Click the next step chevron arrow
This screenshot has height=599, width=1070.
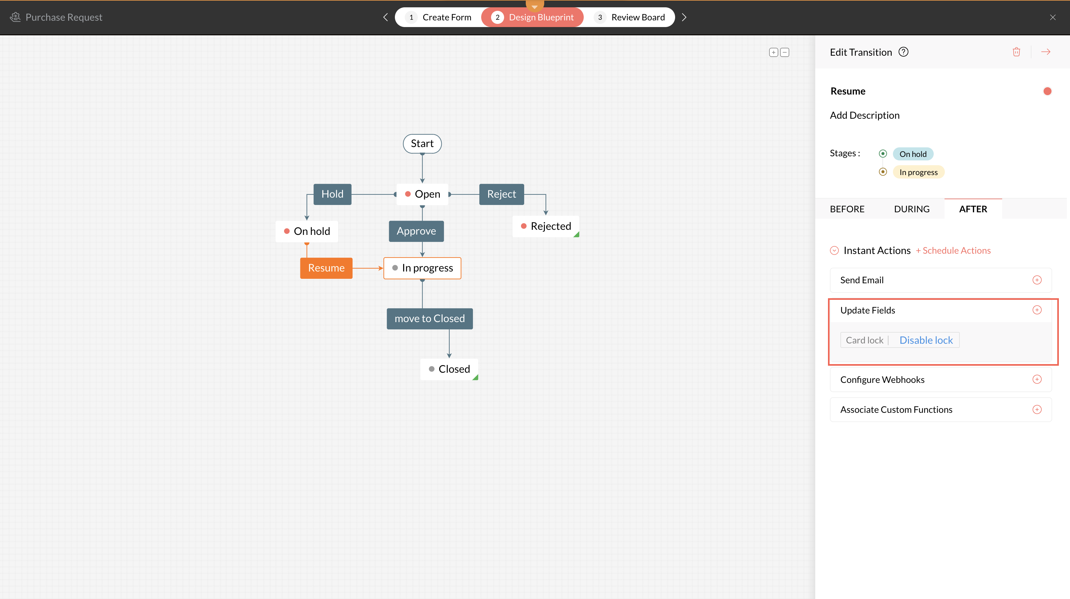(x=684, y=18)
